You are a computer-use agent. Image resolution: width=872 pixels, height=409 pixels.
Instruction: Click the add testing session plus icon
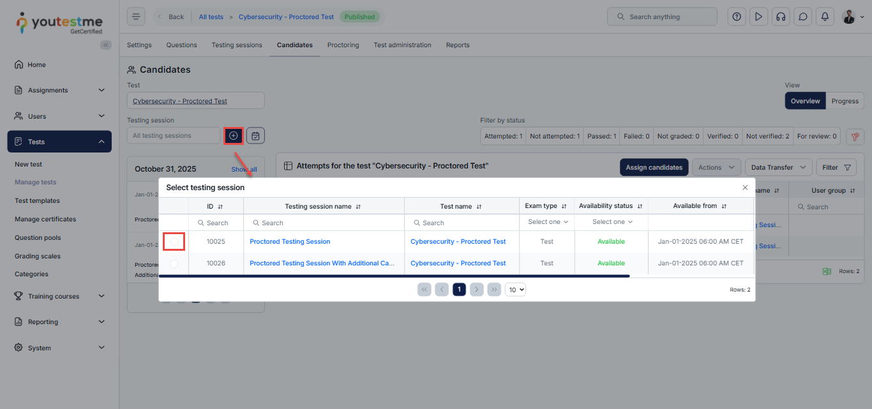coord(233,135)
